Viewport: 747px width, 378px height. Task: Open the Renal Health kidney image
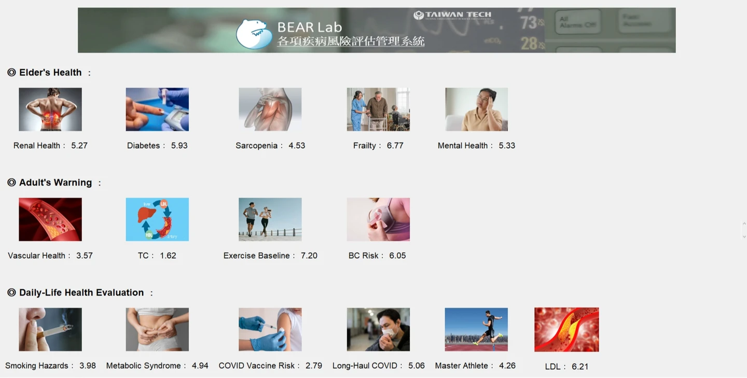pyautogui.click(x=50, y=109)
